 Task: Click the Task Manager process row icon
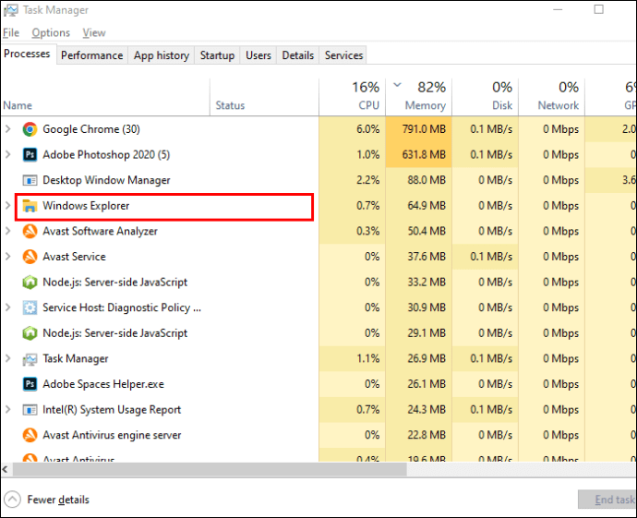point(30,359)
